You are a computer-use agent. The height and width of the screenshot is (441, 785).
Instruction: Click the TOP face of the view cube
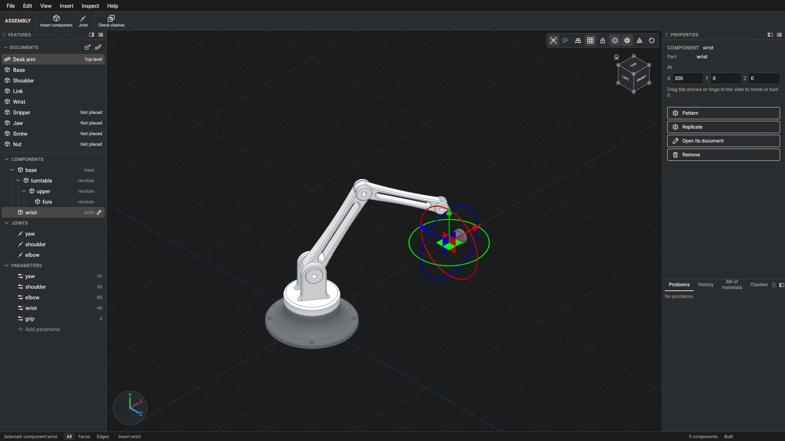(x=634, y=65)
